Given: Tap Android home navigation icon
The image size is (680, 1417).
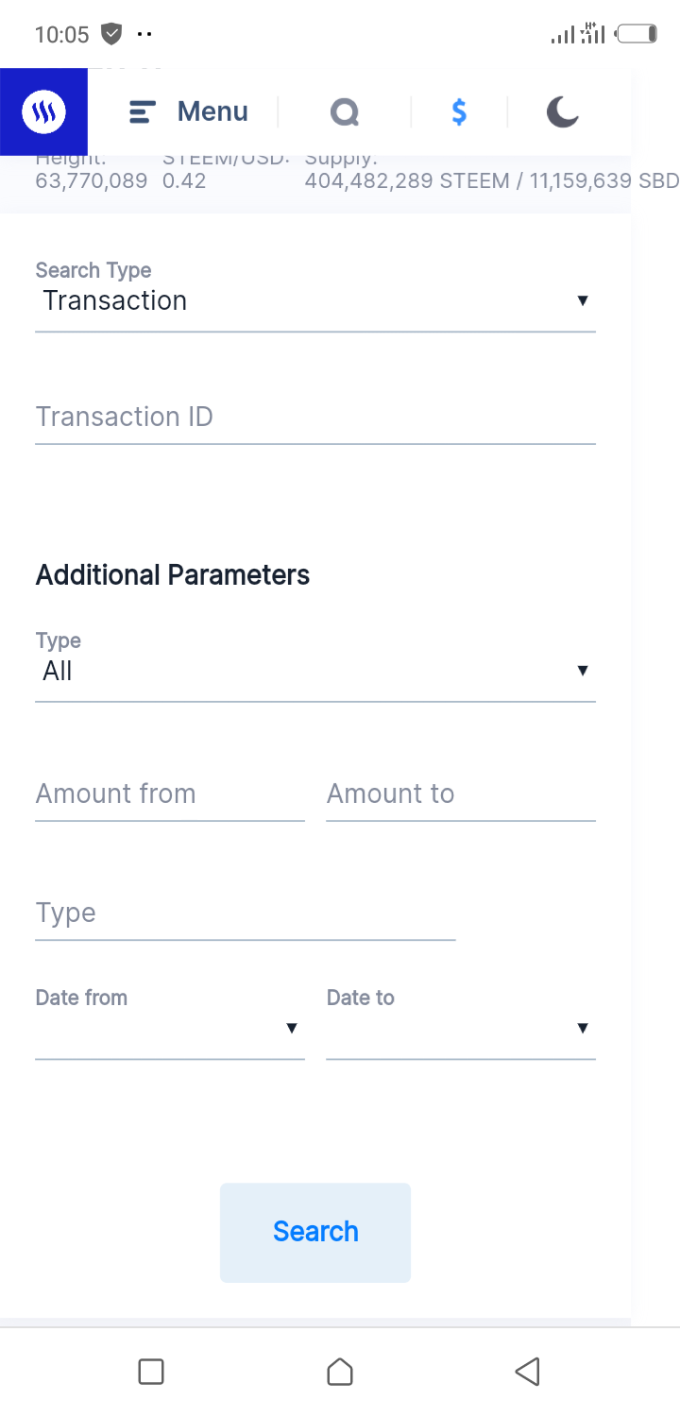Looking at the screenshot, I should coord(340,1372).
